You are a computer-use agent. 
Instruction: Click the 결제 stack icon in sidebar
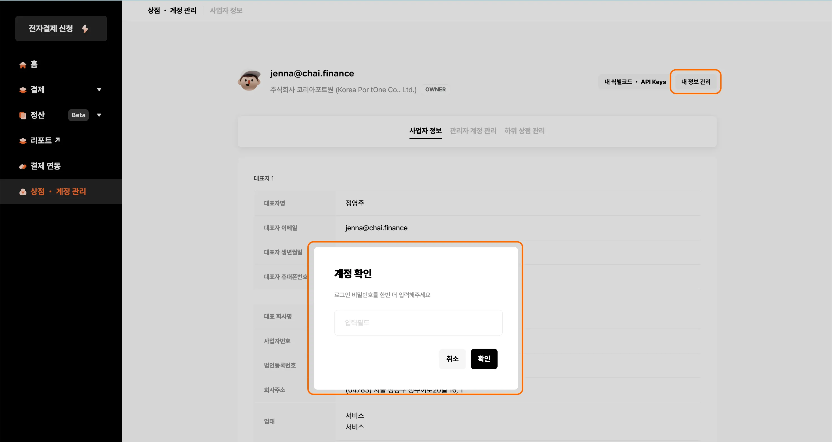coord(23,90)
